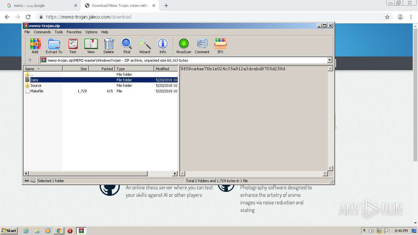The height and width of the screenshot is (235, 418).
Task: Click Chrome icon on taskbar
Action: (59, 231)
